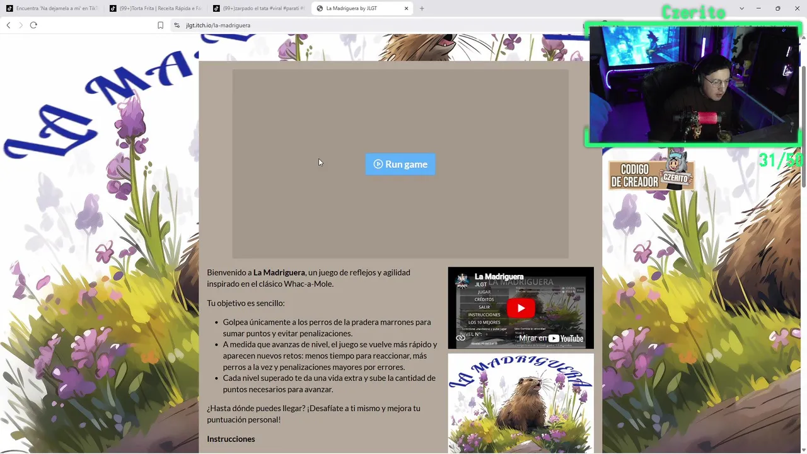Click the streamer webcam overlay
The image size is (807, 454).
click(694, 84)
